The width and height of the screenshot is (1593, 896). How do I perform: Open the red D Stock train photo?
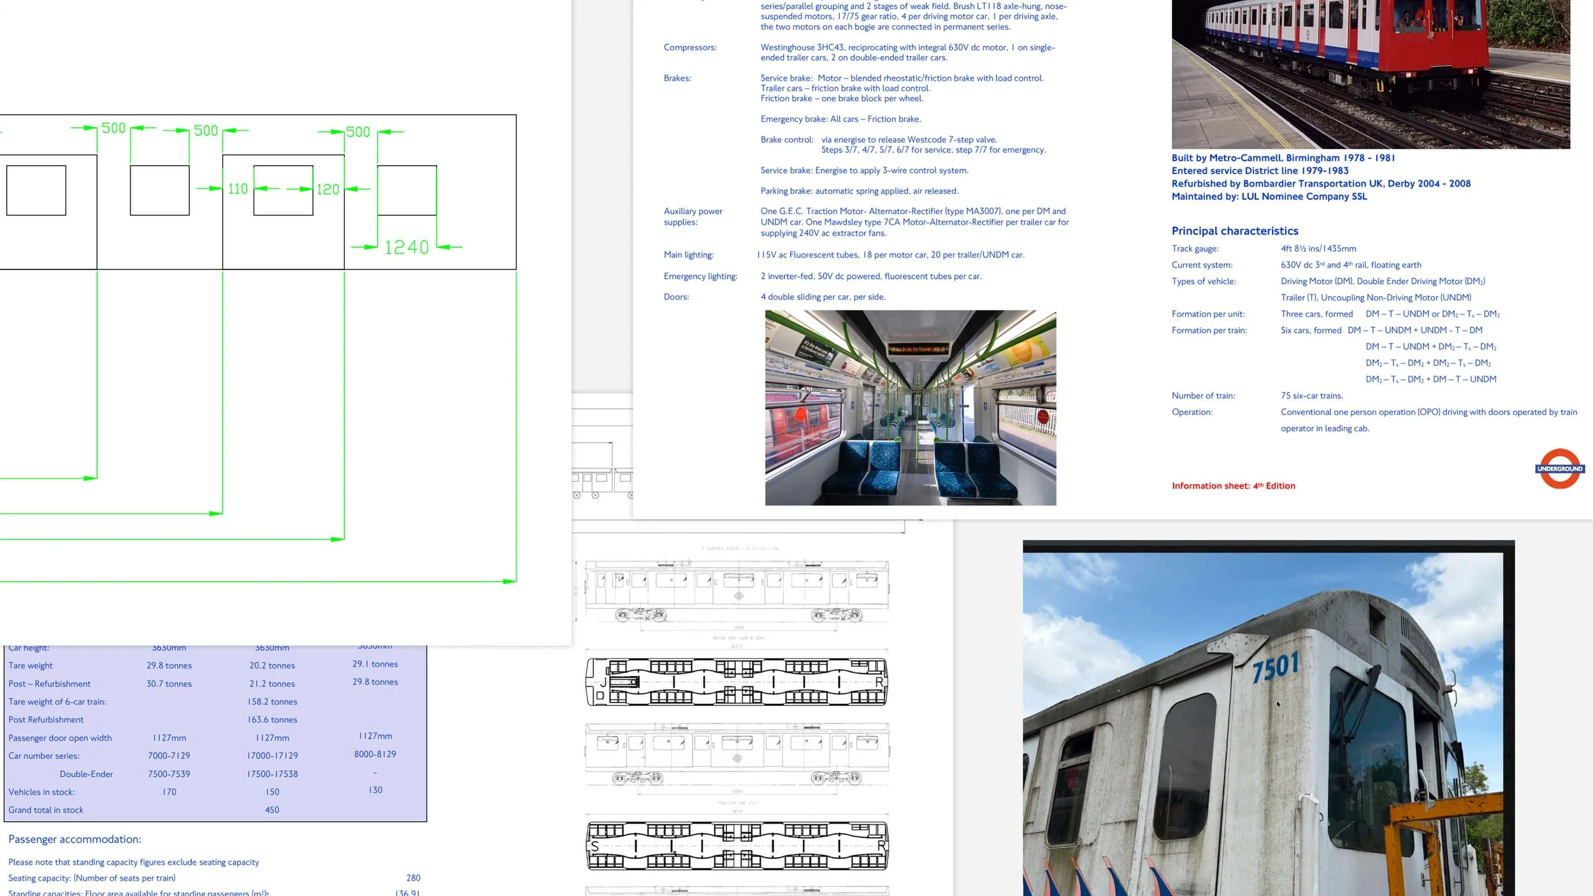click(x=1371, y=74)
